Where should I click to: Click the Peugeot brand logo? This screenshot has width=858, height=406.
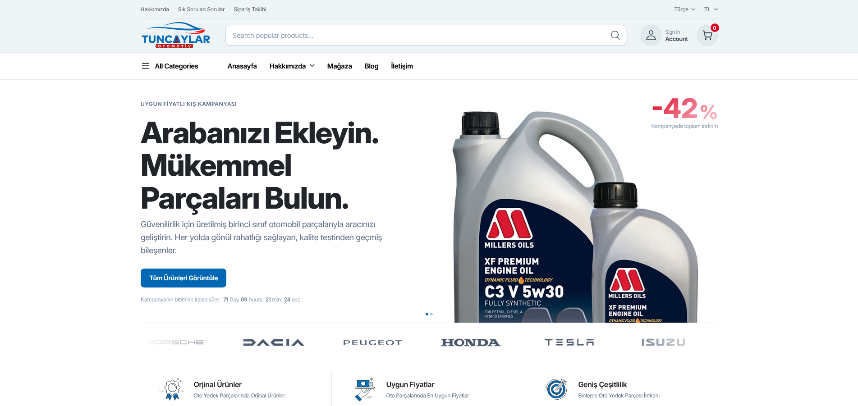point(372,342)
